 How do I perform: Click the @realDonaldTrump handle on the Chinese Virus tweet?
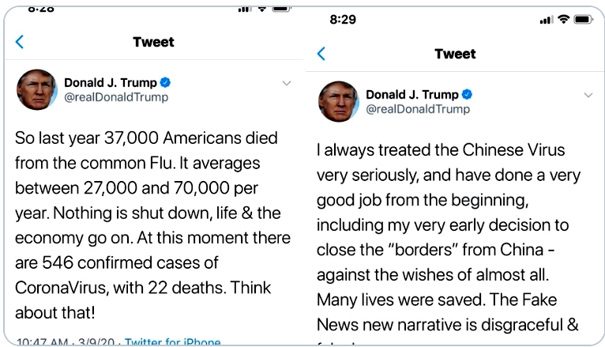click(417, 109)
